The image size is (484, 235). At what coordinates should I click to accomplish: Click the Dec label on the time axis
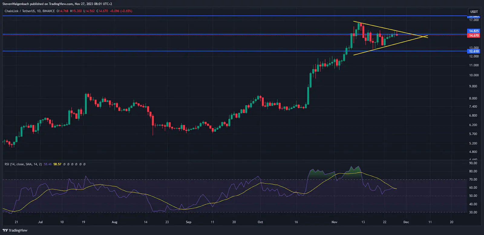[406, 222]
